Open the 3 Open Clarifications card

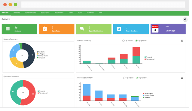coord(94,29)
